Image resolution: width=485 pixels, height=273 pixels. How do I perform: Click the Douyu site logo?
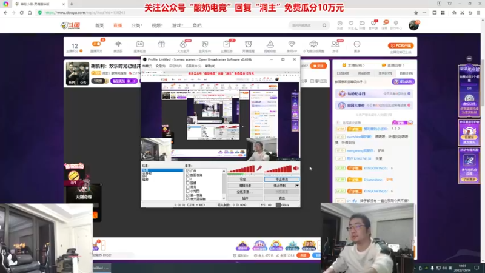[70, 25]
